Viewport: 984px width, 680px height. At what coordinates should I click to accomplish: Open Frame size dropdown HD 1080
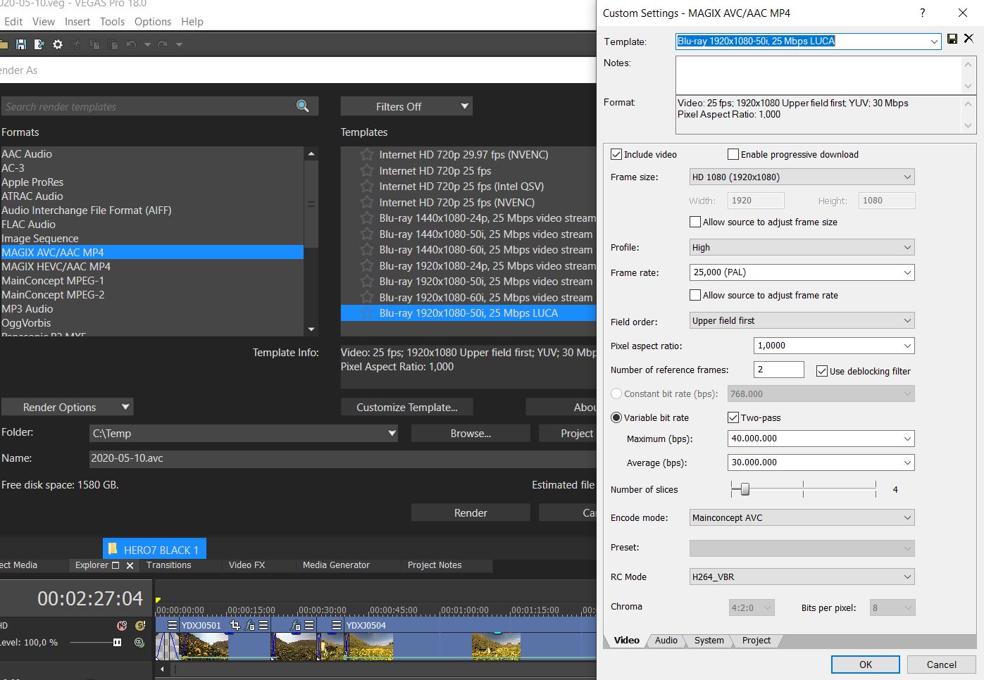(x=802, y=177)
